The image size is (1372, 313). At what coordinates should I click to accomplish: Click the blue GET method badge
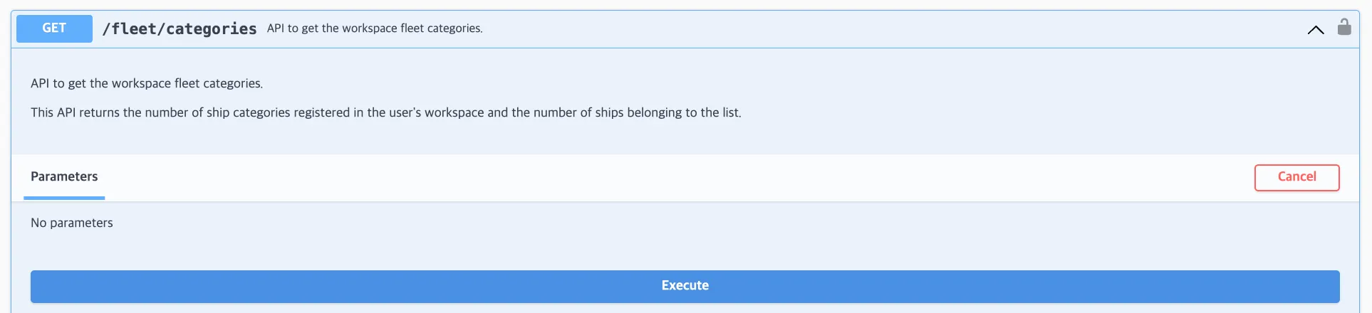(54, 28)
